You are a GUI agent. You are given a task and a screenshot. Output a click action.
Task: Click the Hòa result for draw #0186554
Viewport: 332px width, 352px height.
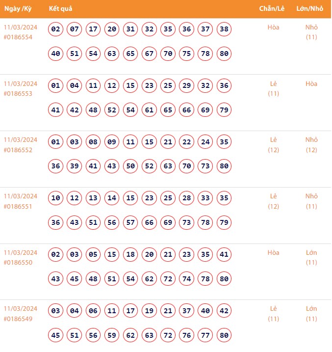(274, 27)
